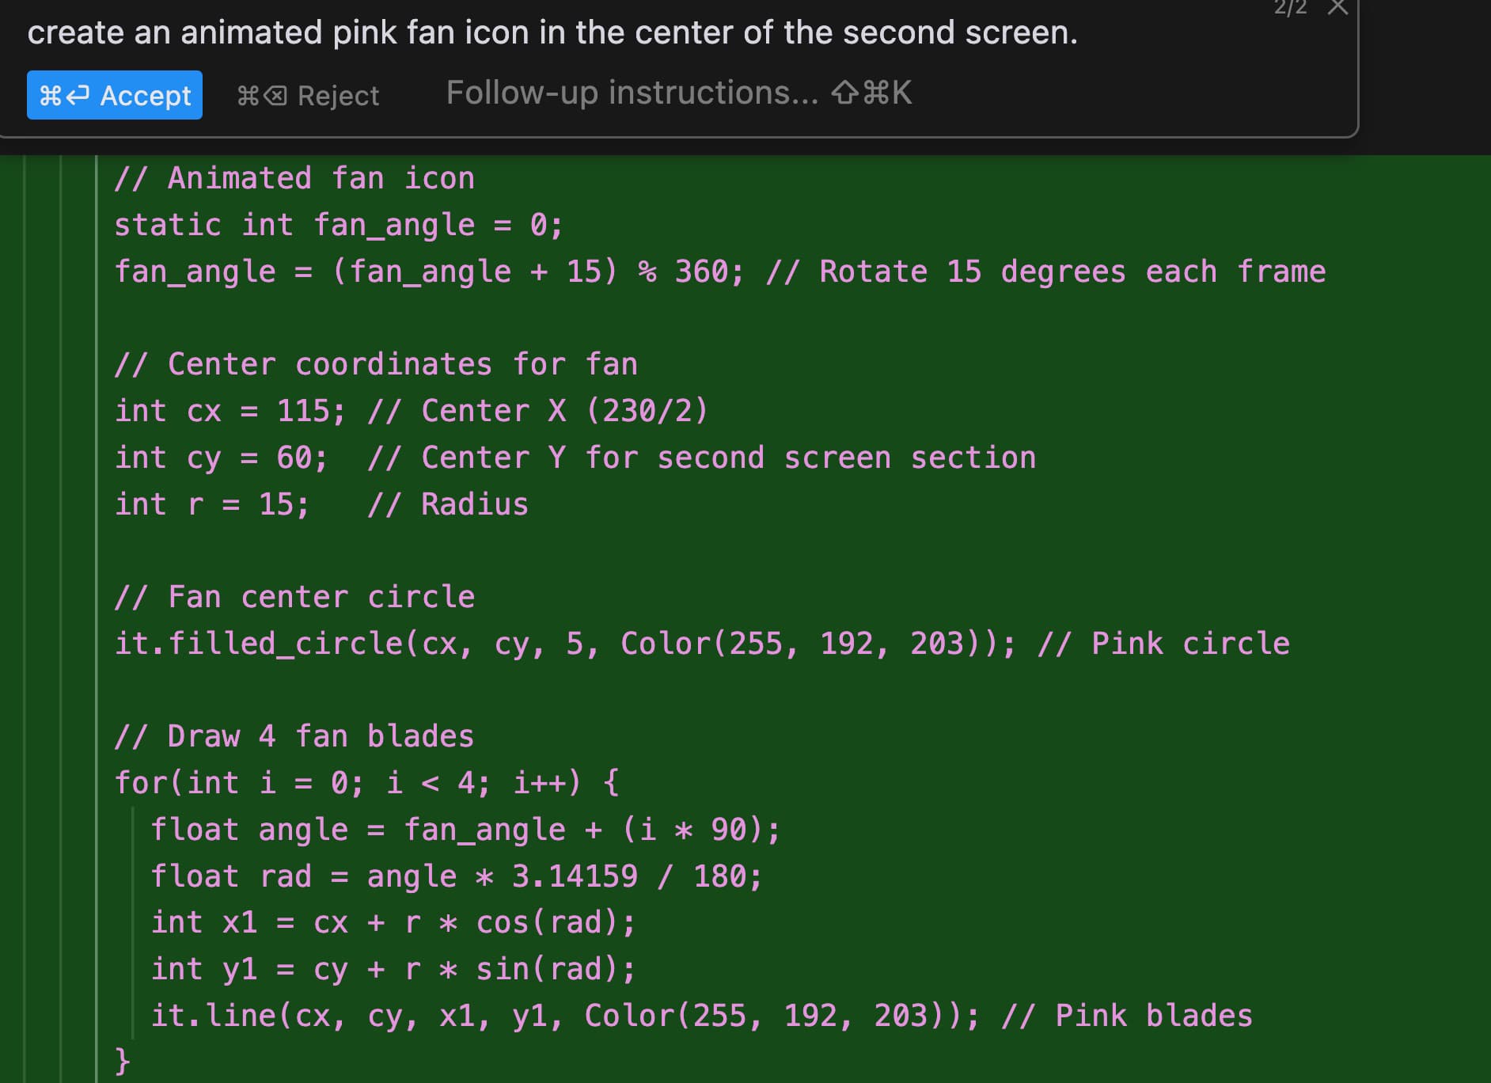Place cursor on '// Animated fan icon' comment
Screen dimensions: 1491x1083
(x=294, y=178)
